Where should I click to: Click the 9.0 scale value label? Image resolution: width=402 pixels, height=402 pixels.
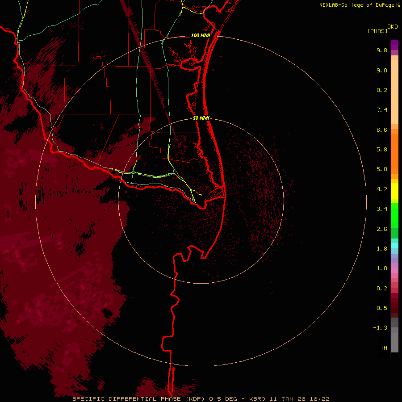click(x=382, y=70)
